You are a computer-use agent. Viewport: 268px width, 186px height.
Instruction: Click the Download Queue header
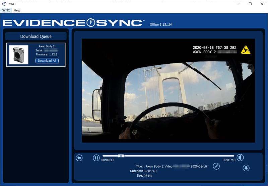(36, 36)
